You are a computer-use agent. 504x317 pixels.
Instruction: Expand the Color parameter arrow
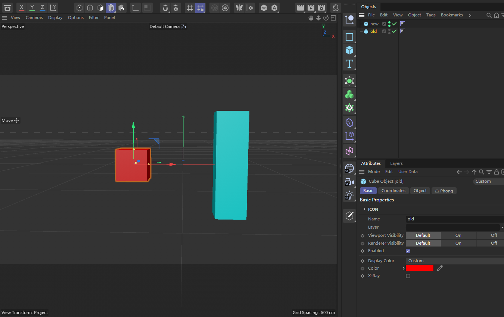tap(404, 269)
